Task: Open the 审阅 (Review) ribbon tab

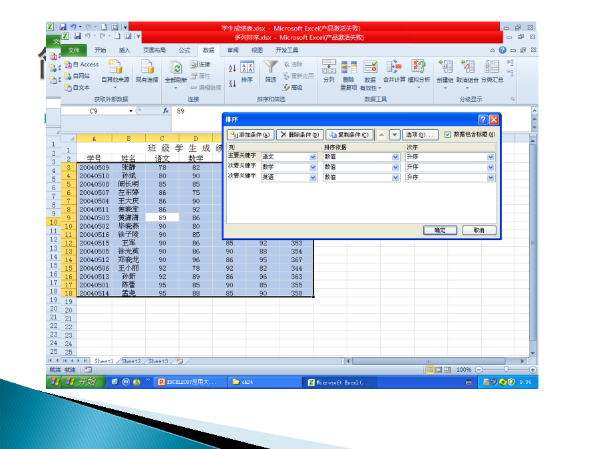Action: (232, 51)
